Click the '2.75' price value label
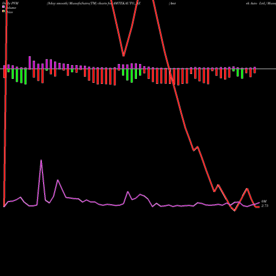 coord(265,206)
